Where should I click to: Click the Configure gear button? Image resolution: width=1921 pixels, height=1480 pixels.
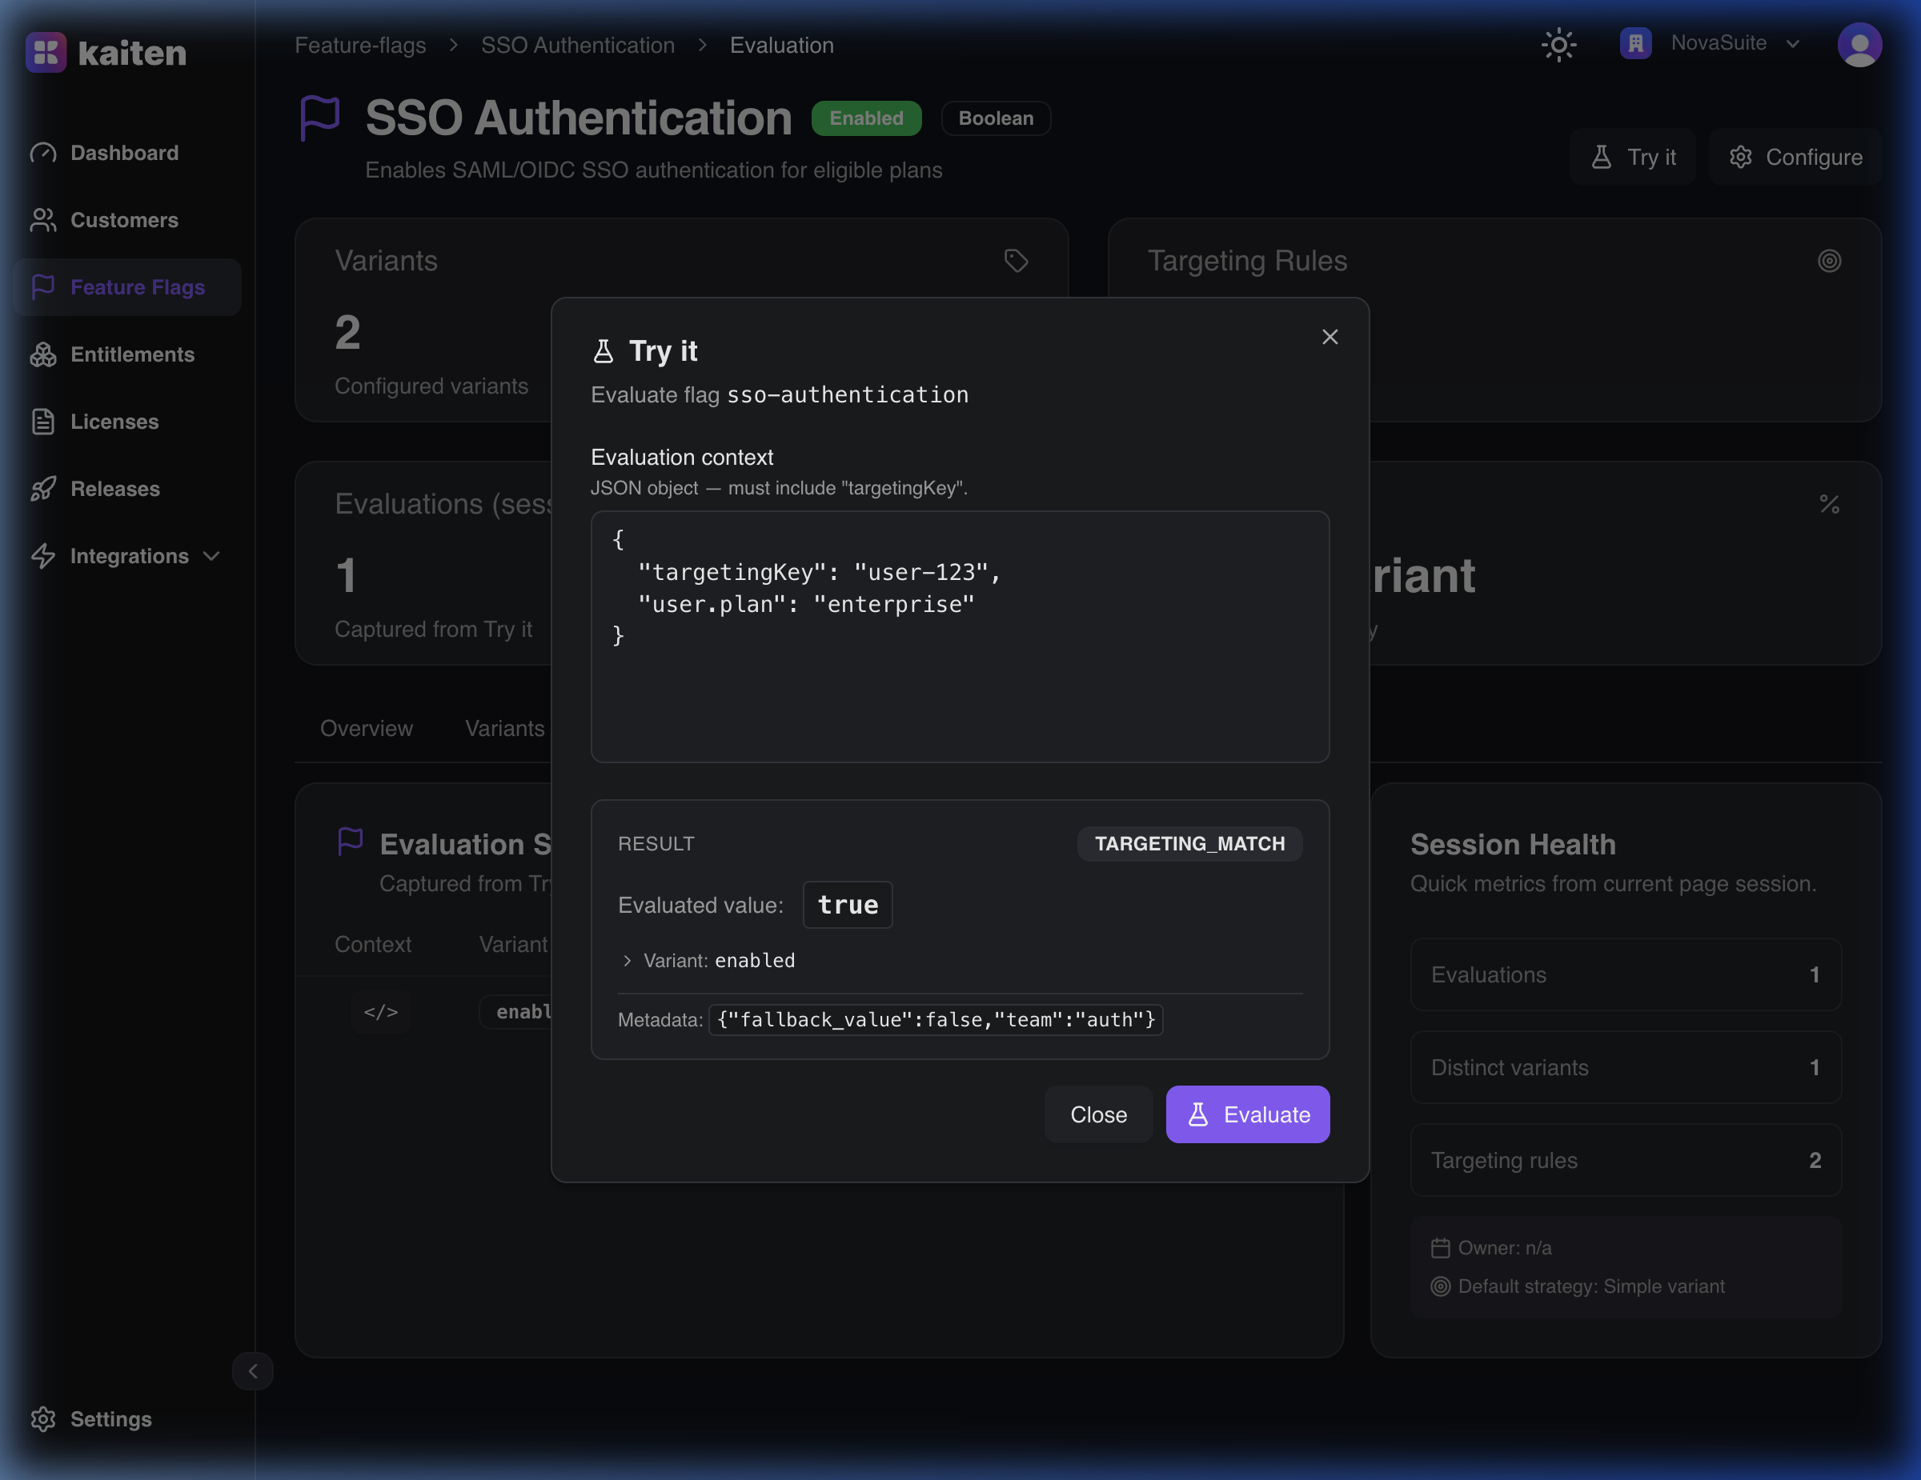[1795, 158]
